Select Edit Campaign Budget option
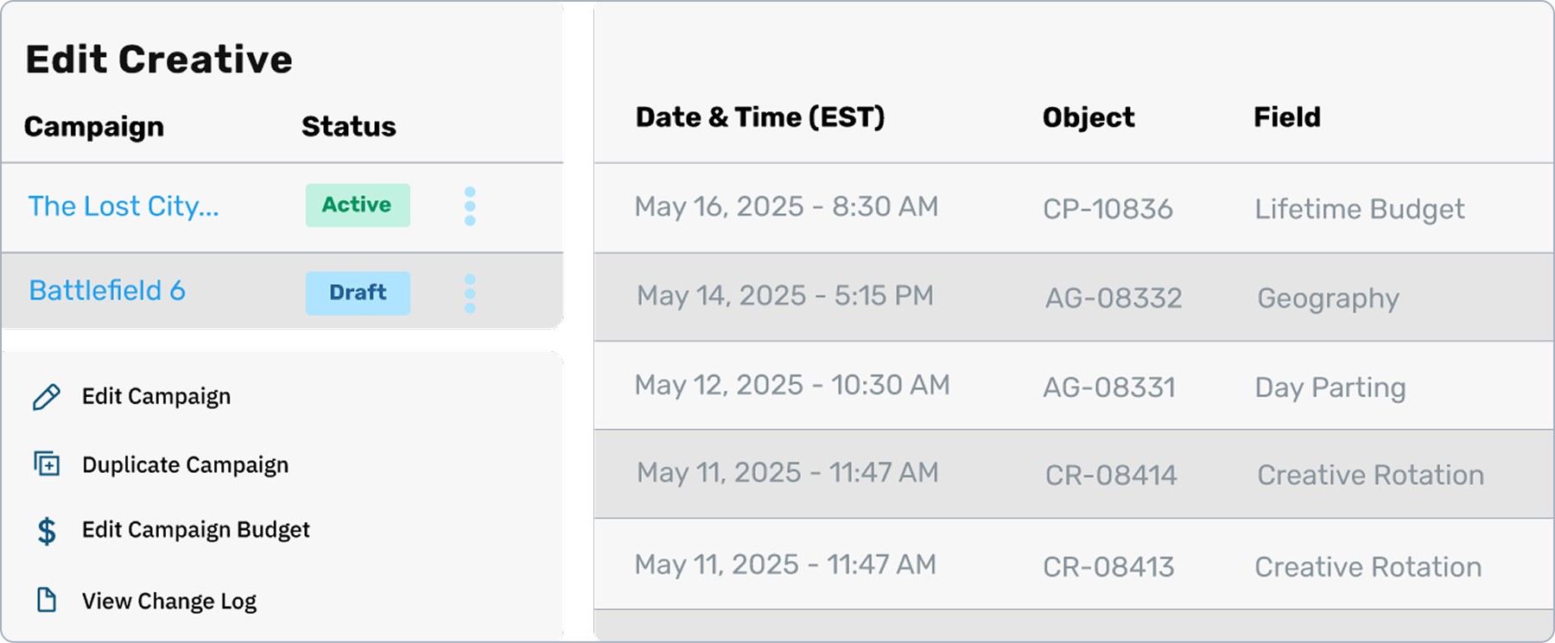Viewport: 1555px width, 643px height. [195, 529]
